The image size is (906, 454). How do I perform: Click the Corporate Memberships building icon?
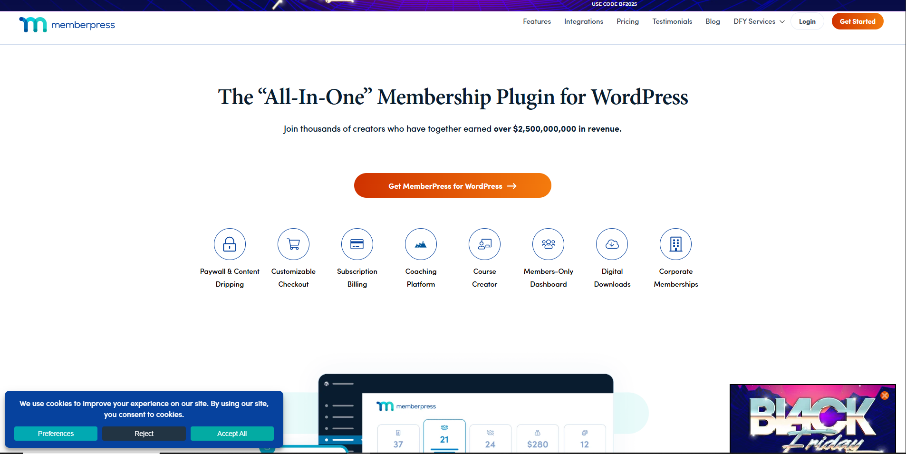click(x=675, y=244)
